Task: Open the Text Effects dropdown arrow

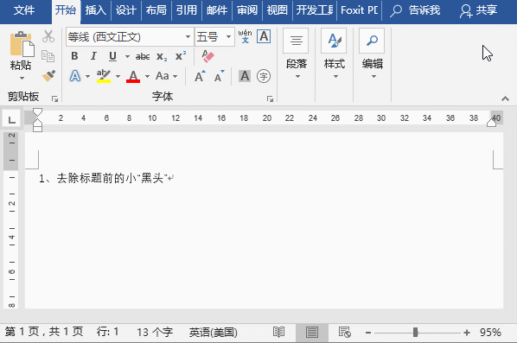Action: [x=87, y=76]
